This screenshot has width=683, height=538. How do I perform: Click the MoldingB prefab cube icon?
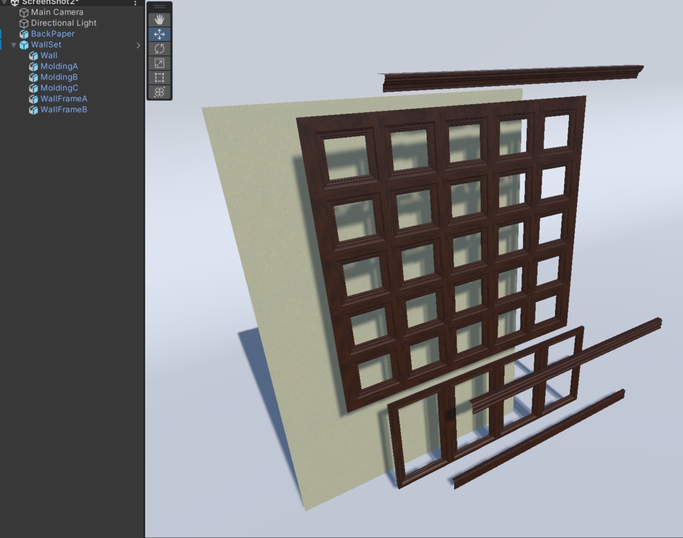click(33, 77)
